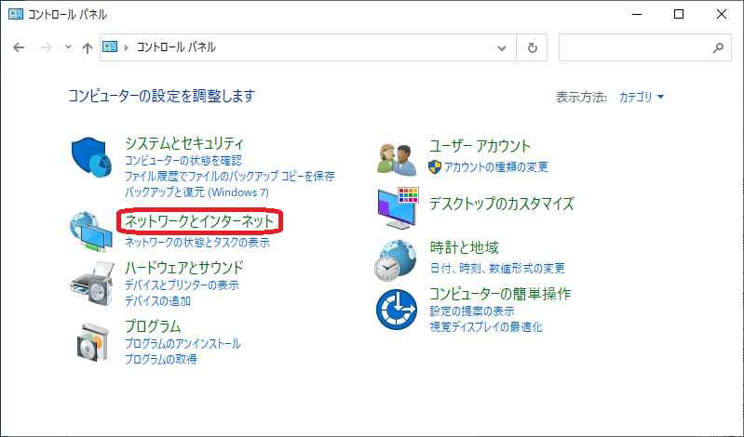Click the Desktop Customization monitor icon

point(398,205)
